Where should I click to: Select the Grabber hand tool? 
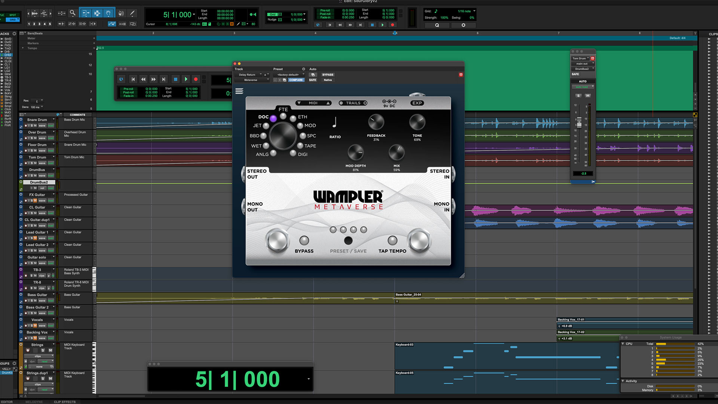(108, 13)
